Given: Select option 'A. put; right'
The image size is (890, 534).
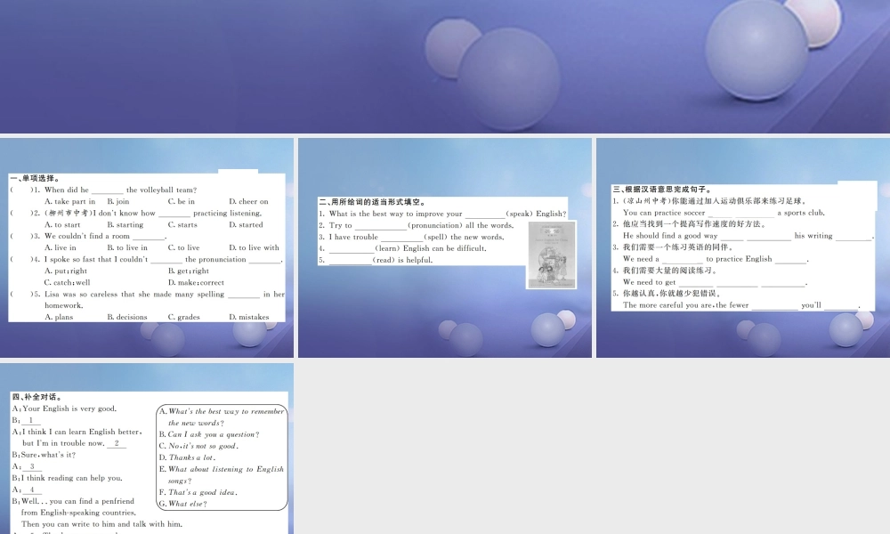Looking at the screenshot, I should click(66, 271).
